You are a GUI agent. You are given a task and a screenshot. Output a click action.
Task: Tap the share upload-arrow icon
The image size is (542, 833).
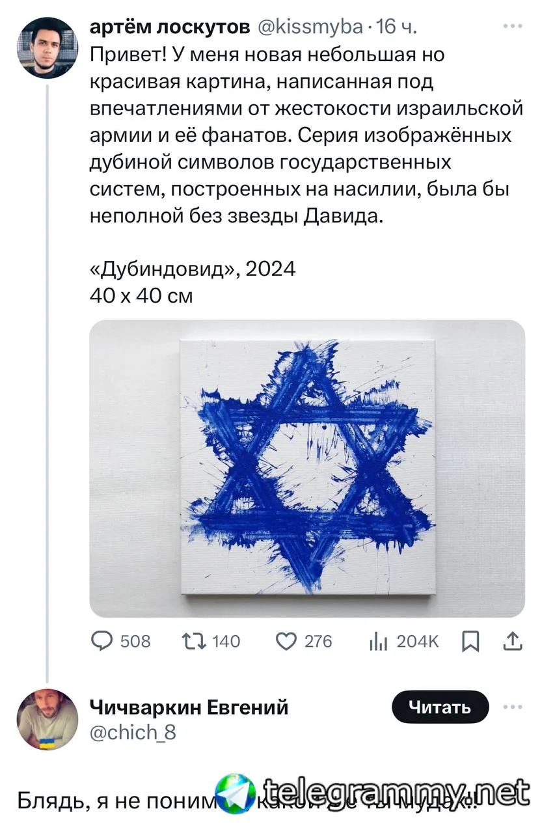[x=513, y=642]
